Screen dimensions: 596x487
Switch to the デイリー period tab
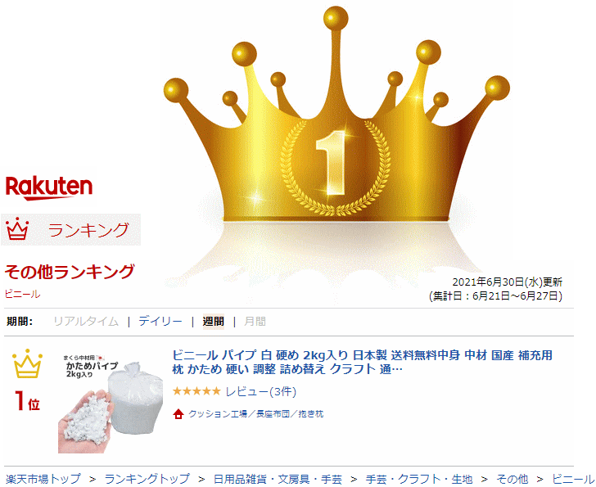(160, 322)
